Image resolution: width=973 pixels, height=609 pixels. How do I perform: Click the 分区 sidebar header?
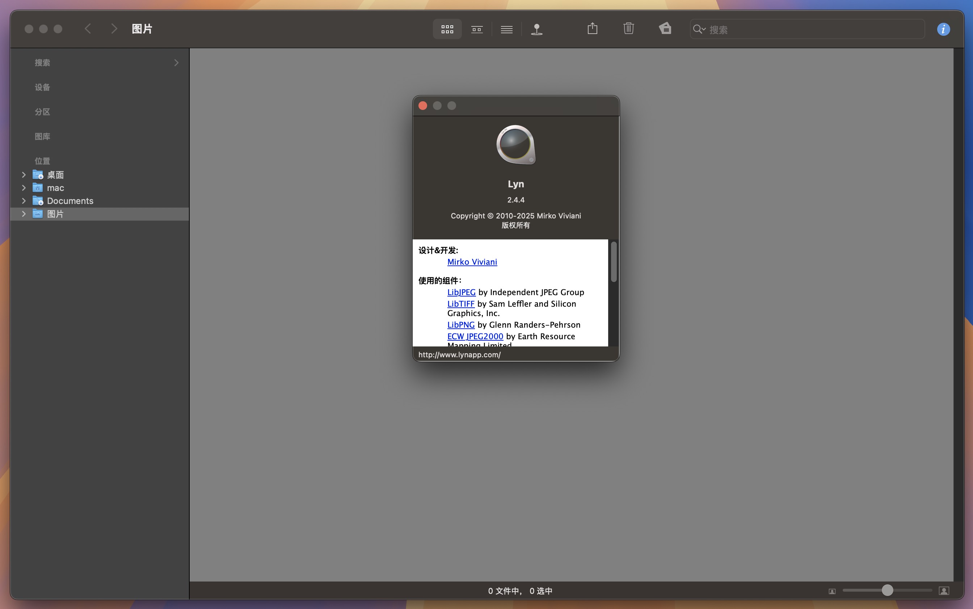42,112
